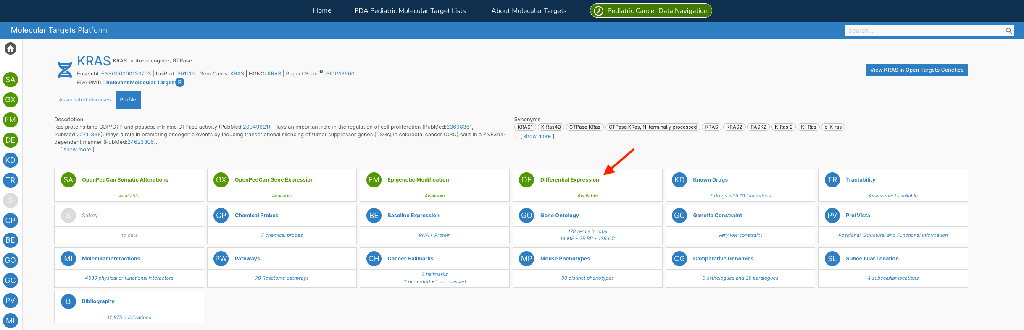Click the B circle in Bibliography card
This screenshot has width=1024, height=330.
point(68,301)
